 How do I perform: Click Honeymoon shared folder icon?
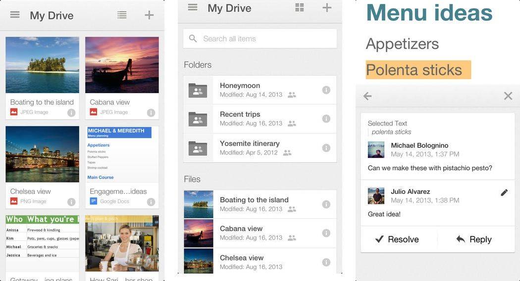click(198, 90)
